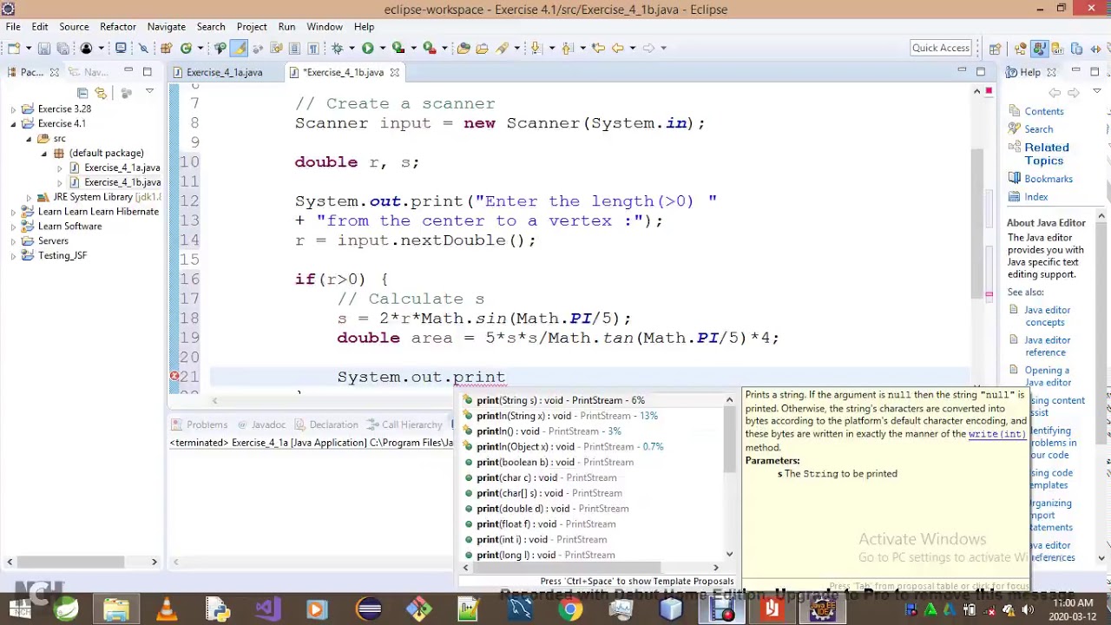The width and height of the screenshot is (1111, 625).
Task: Expand JRE System Library node
Action: tap(29, 197)
